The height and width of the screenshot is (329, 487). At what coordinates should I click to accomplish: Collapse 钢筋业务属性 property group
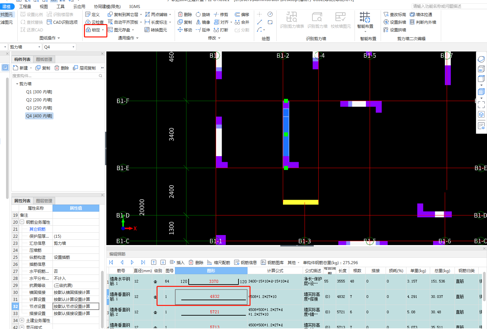22,222
